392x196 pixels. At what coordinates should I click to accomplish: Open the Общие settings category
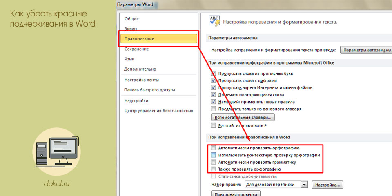click(x=131, y=19)
